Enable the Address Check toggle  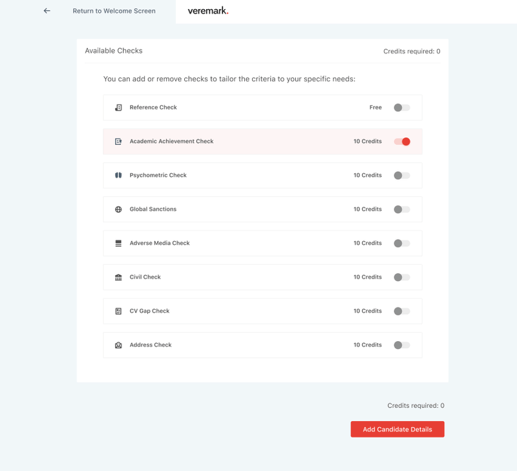401,345
